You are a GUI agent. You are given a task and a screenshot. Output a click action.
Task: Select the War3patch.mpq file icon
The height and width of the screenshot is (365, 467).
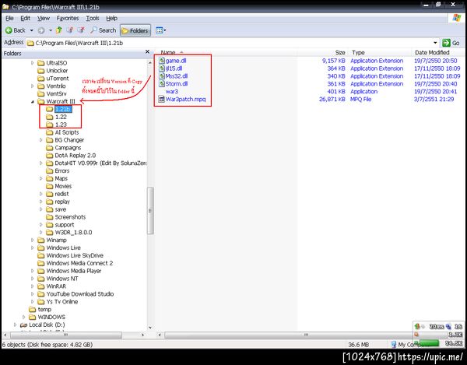162,100
